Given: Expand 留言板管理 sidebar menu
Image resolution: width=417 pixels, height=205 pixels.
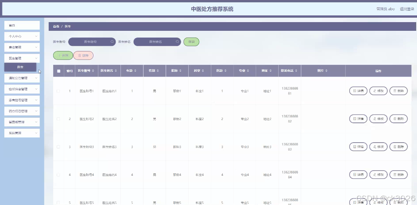Looking at the screenshot, I should [x=22, y=122].
